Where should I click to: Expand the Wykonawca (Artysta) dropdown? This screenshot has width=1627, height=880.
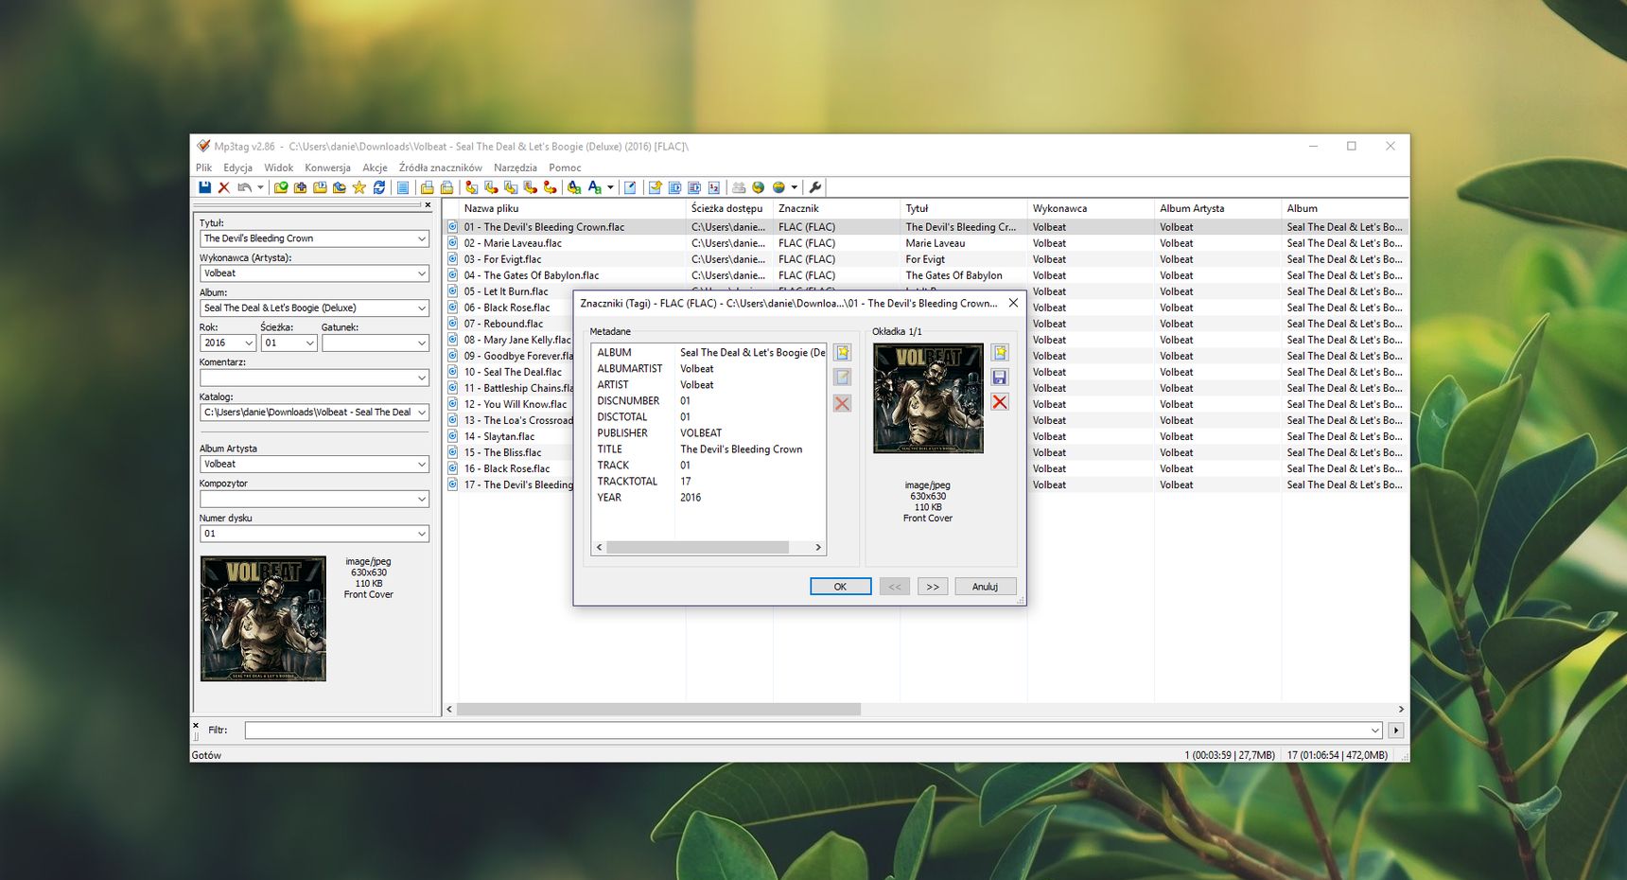tap(422, 273)
